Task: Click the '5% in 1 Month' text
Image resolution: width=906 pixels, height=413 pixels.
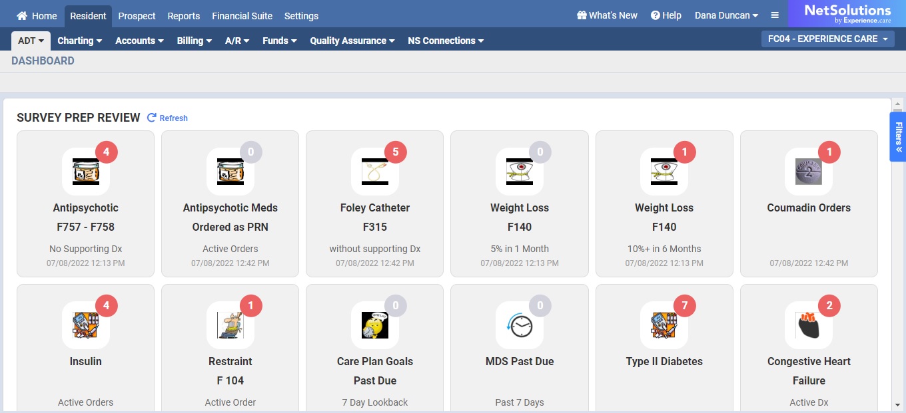Action: point(520,249)
